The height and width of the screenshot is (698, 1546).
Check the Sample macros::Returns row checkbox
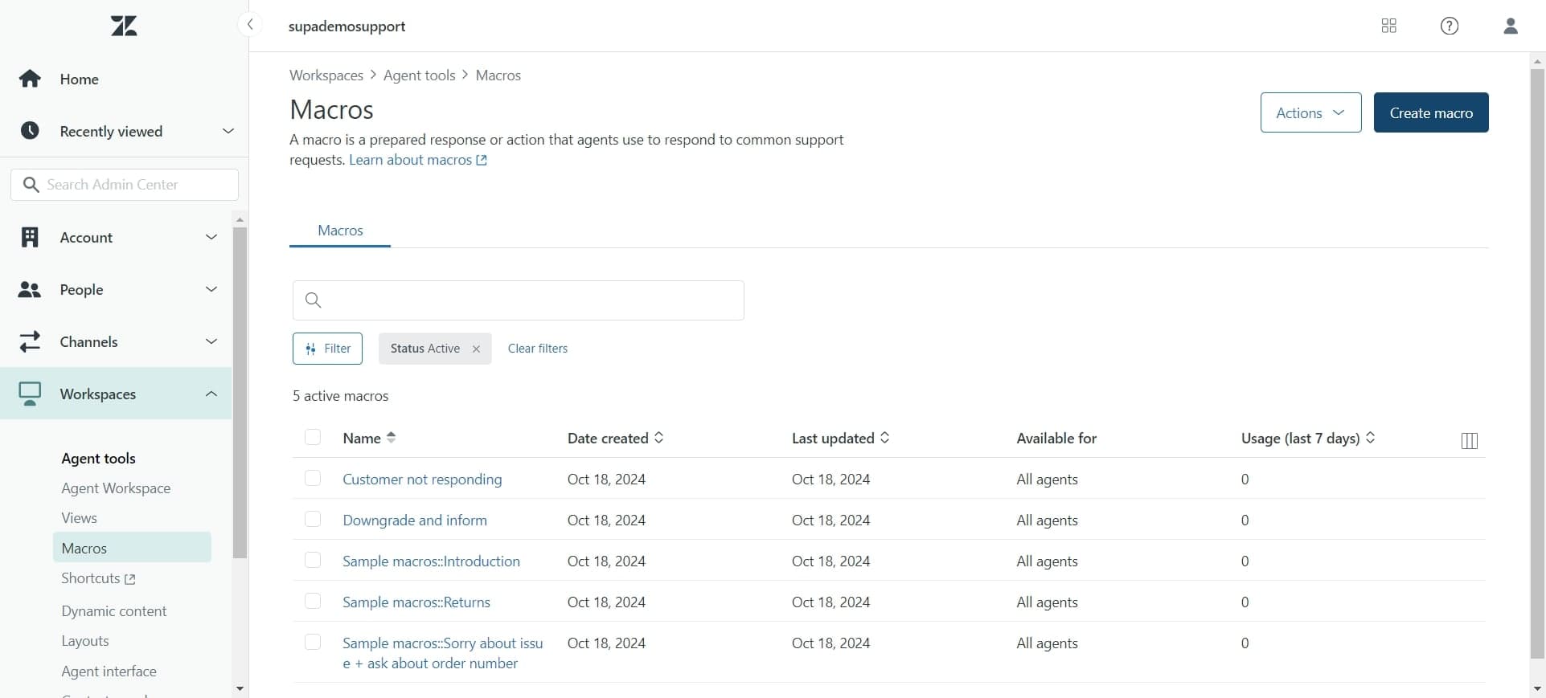click(313, 601)
